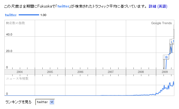
Task: Open the 詳細 (英語) details link
Action: (x=158, y=6)
